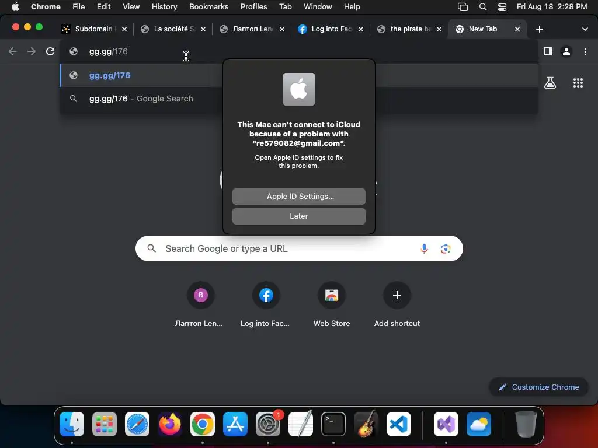Open the weather cloud app in Dock
This screenshot has width=598, height=448.
tap(479, 424)
